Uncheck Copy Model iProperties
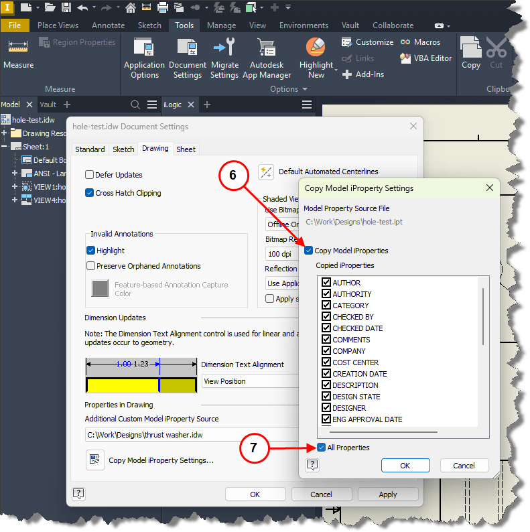Viewport: 530px width, 532px height. (308, 251)
